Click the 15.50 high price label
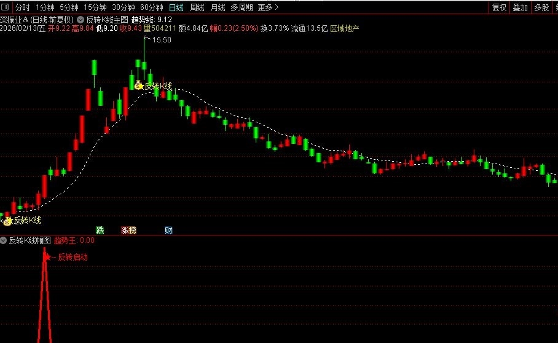Viewport: 558px width, 343px height. (162, 40)
